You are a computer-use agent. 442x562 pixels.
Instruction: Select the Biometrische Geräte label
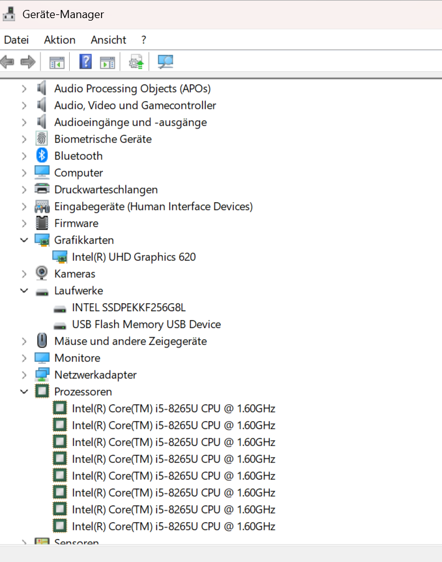click(103, 139)
